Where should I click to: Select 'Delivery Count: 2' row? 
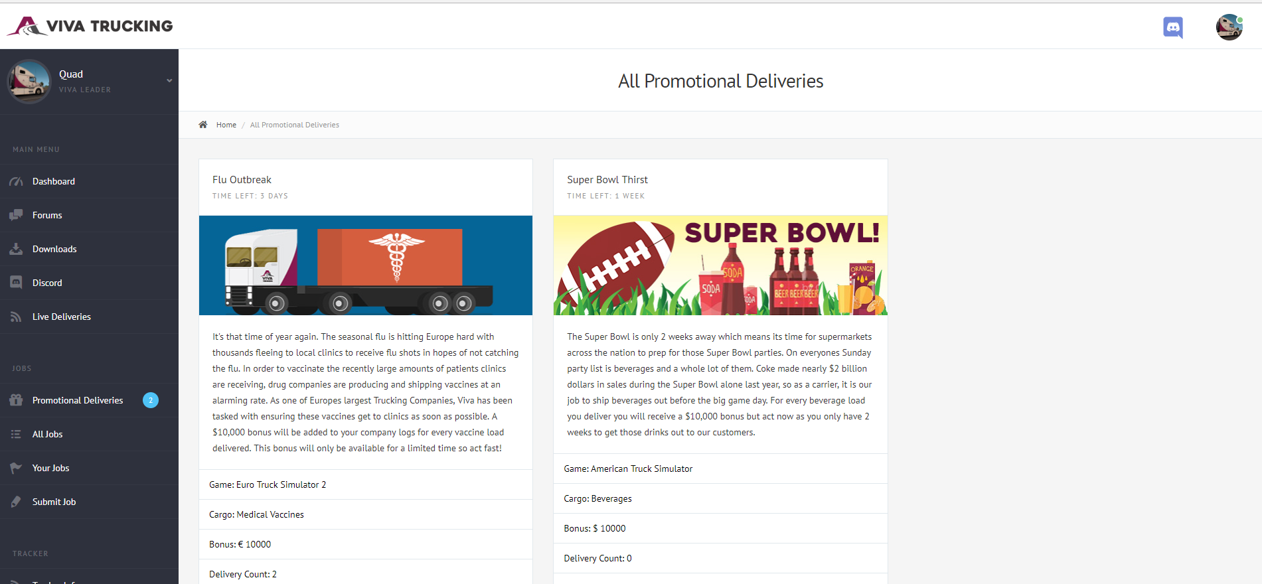pyautogui.click(x=366, y=573)
